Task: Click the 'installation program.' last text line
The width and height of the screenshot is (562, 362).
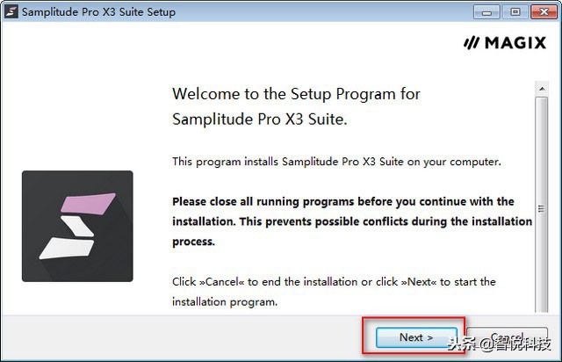Action: pos(224,301)
